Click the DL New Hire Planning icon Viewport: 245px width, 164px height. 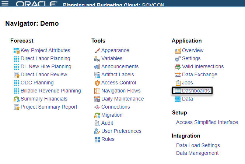point(17,67)
